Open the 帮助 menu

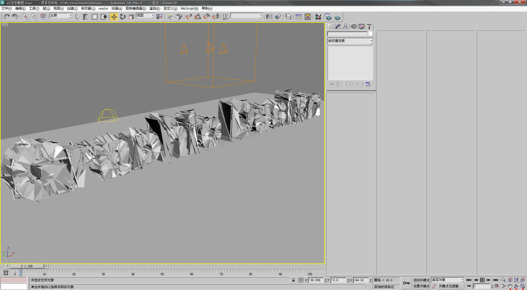pyautogui.click(x=207, y=8)
